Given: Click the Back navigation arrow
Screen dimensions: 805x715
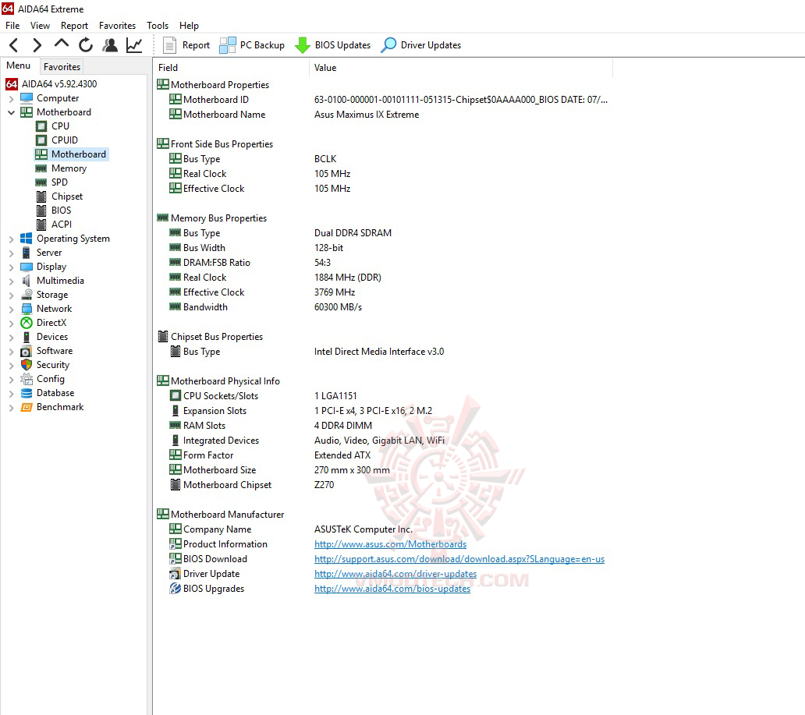Looking at the screenshot, I should (14, 45).
